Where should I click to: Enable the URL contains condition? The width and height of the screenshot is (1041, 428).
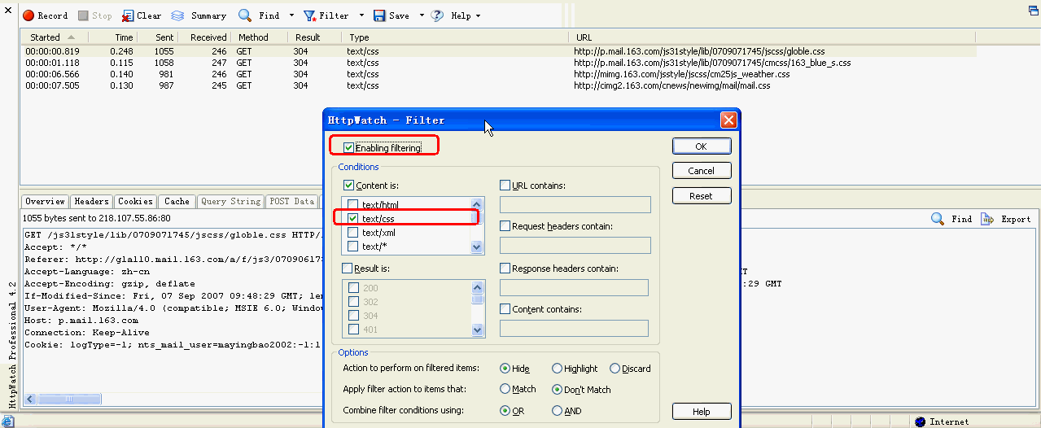[505, 186]
